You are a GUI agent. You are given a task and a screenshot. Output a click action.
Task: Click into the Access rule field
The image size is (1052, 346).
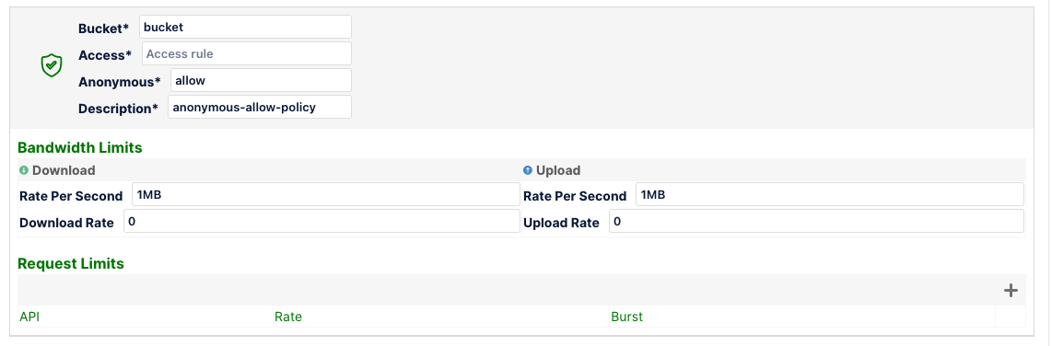[247, 53]
